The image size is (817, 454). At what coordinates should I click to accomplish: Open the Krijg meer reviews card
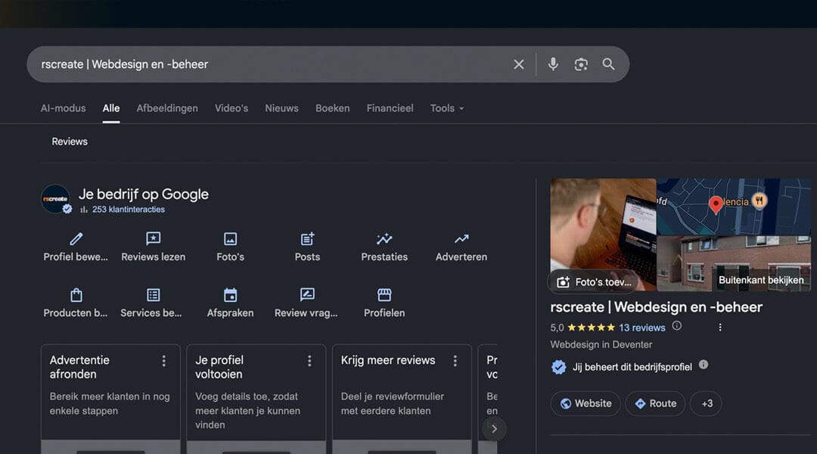coord(402,399)
